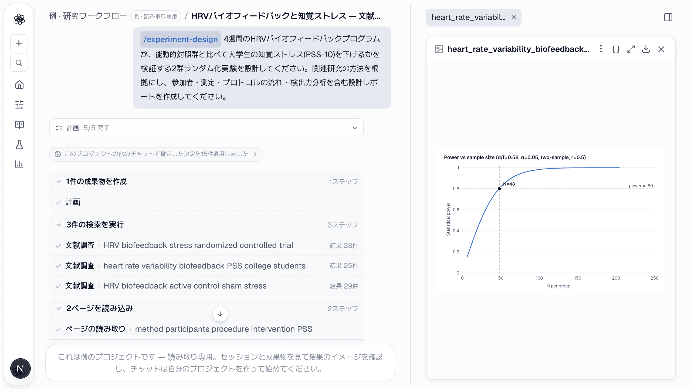Open user avatar N at sidebar bottom
Viewport: 691px width, 389px height.
[20, 368]
